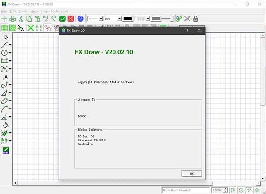Select the rectangle tool
The width and height of the screenshot is (266, 194).
[4, 61]
